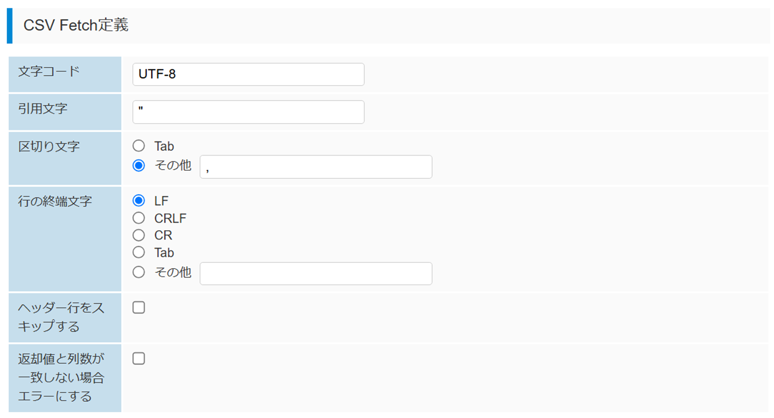774x418 pixels.
Task: Click the 文字コード input field containing UTF-8
Action: 248,75
